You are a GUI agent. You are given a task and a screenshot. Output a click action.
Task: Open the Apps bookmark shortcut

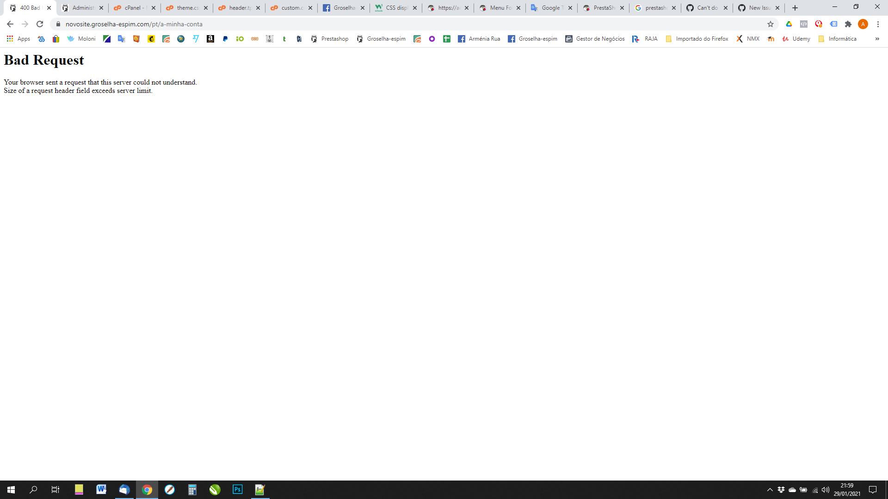coord(18,39)
